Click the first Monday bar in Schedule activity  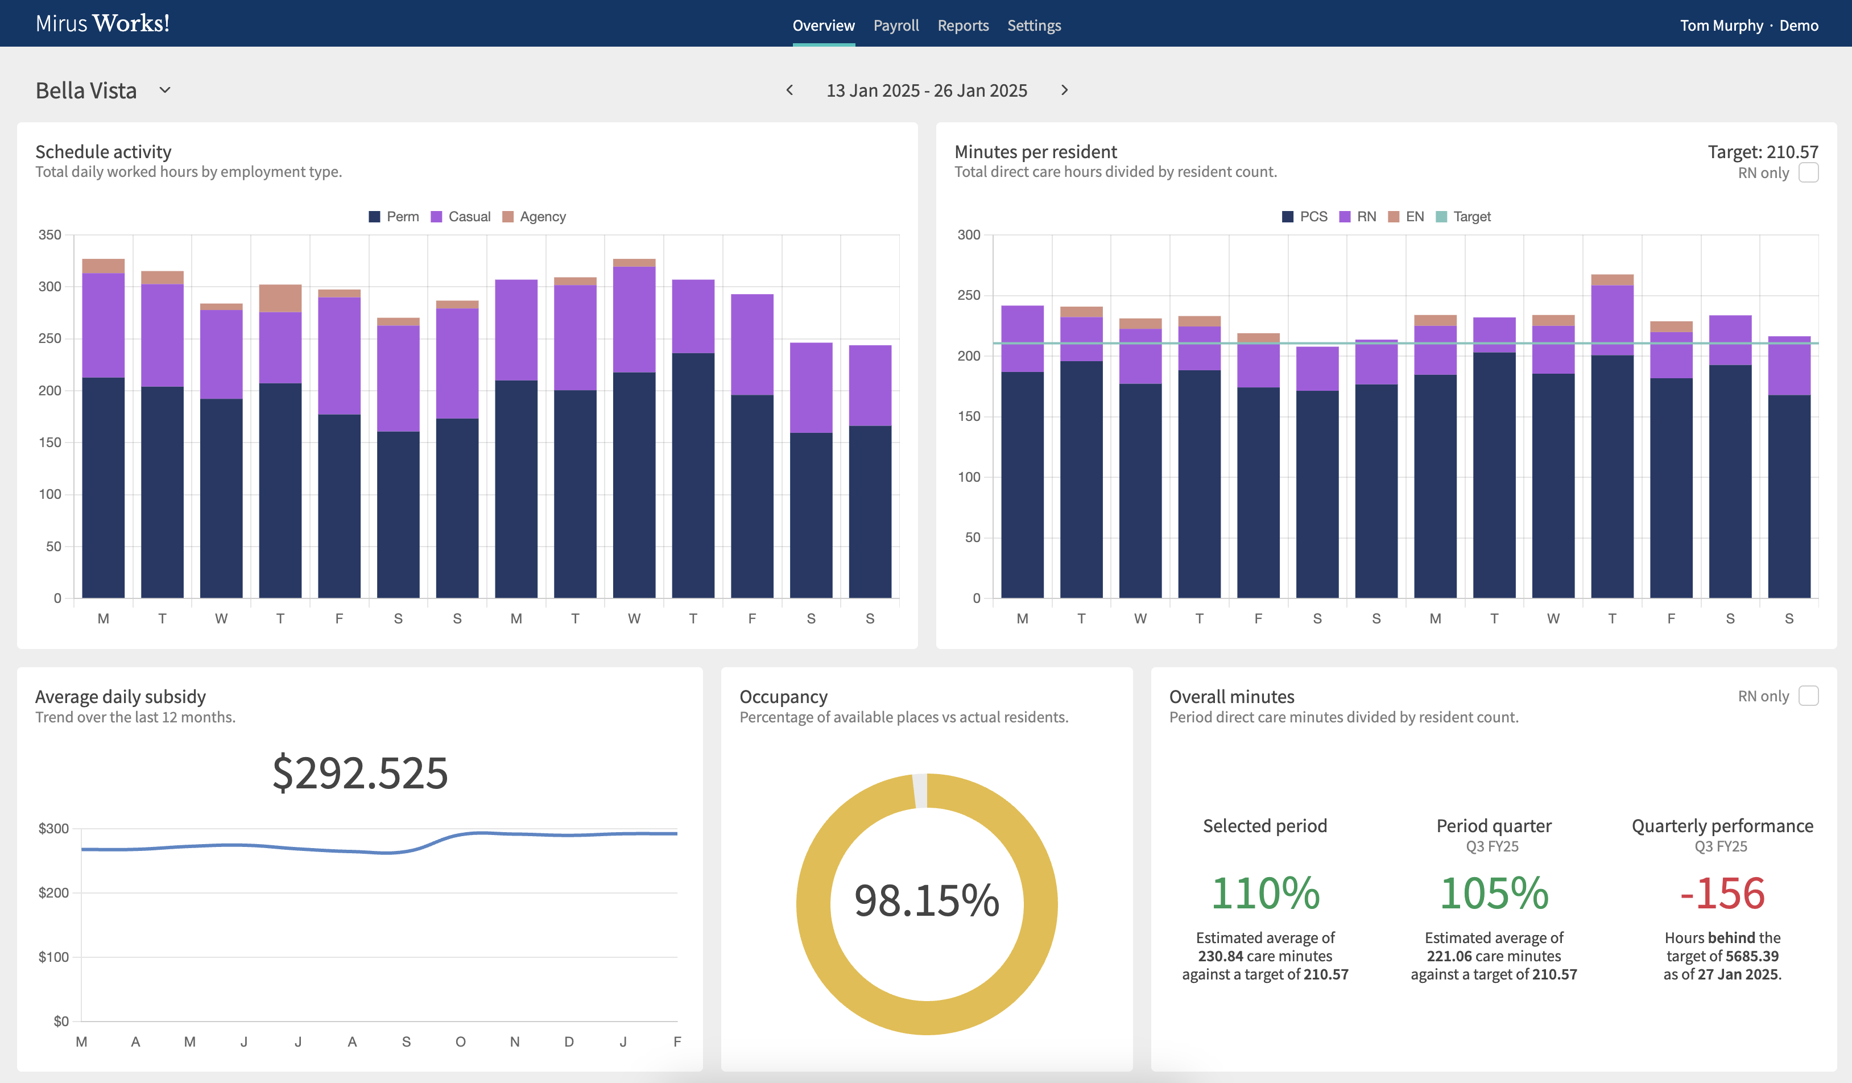104,428
